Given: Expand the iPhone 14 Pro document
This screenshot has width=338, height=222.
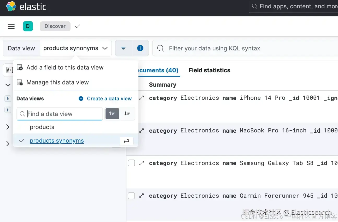Looking at the screenshot, I should click(x=142, y=98).
